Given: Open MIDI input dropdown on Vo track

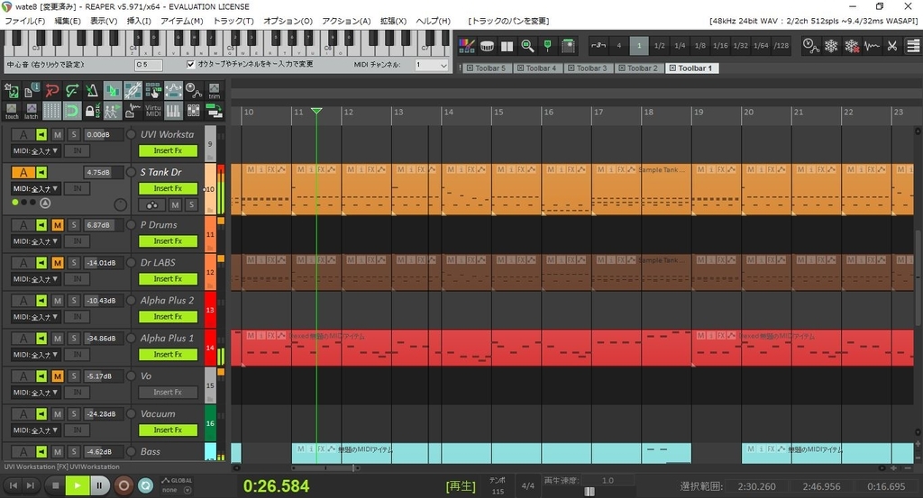Looking at the screenshot, I should 36,392.
